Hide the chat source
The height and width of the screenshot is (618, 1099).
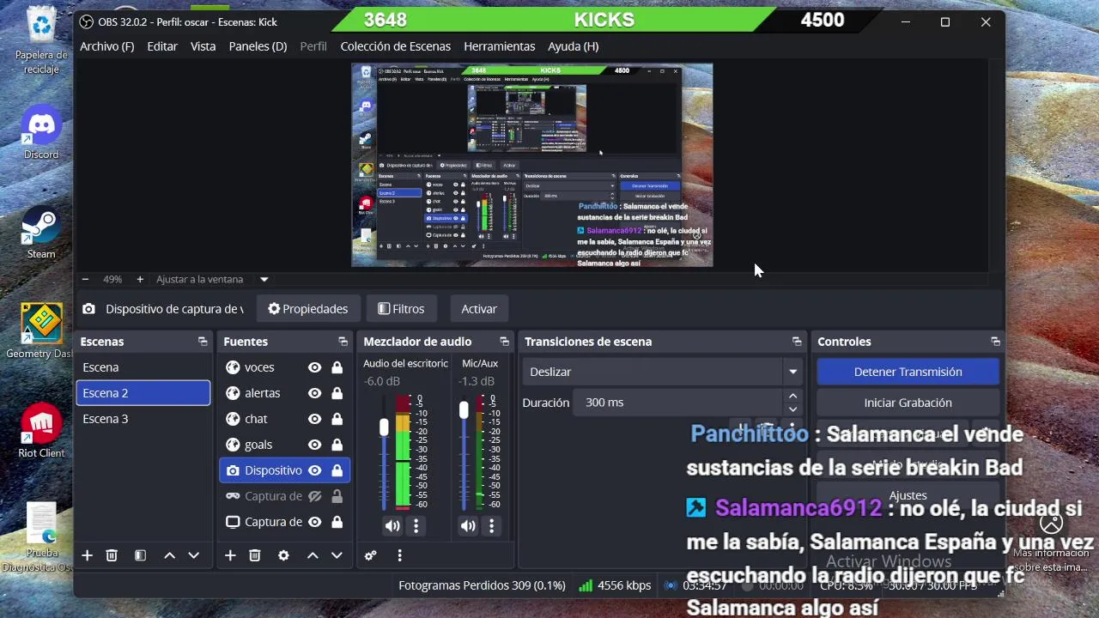(x=314, y=419)
